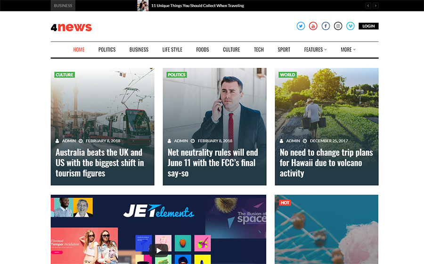The width and height of the screenshot is (424, 264).
Task: Click the red HOT tag badge
Action: [x=285, y=203]
